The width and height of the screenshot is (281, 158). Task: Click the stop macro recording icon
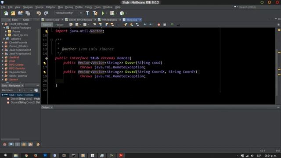(165, 25)
